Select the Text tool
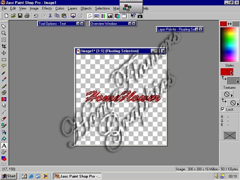Screen dimensions: 240x180 (x=4, y=146)
